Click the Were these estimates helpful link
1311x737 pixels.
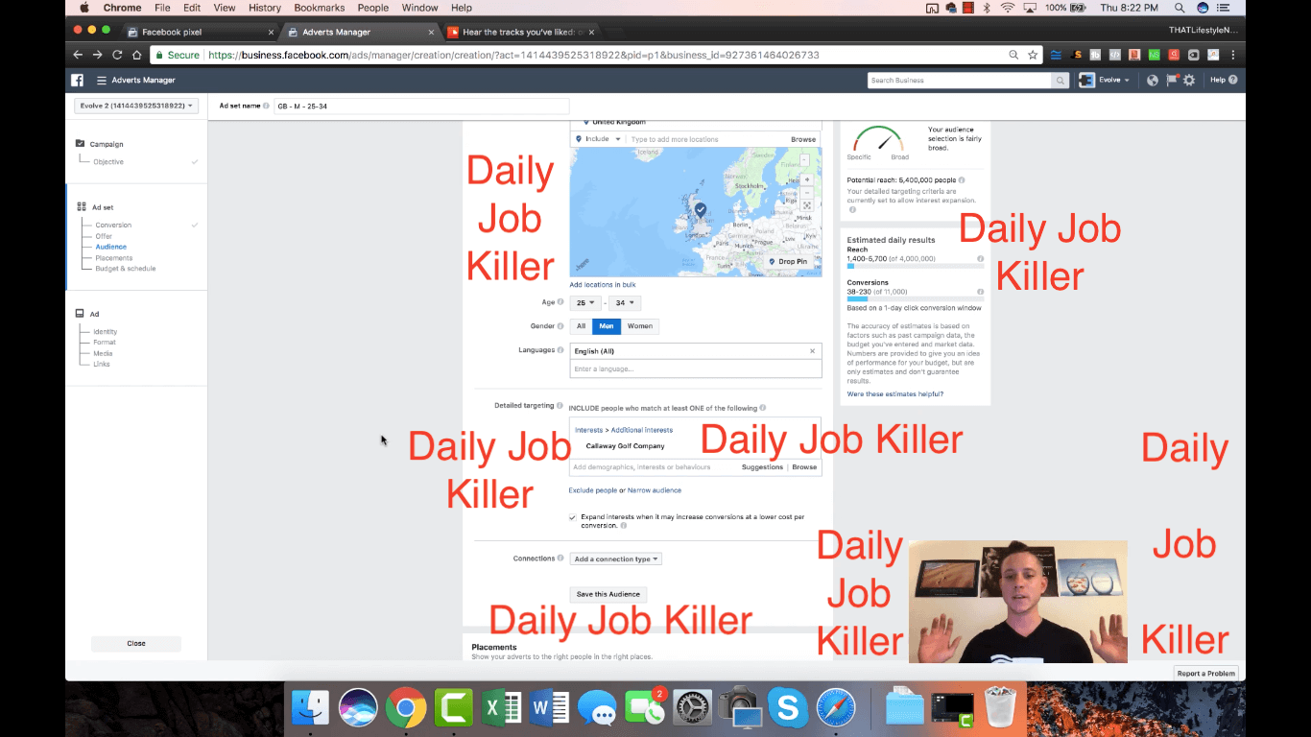coord(894,394)
